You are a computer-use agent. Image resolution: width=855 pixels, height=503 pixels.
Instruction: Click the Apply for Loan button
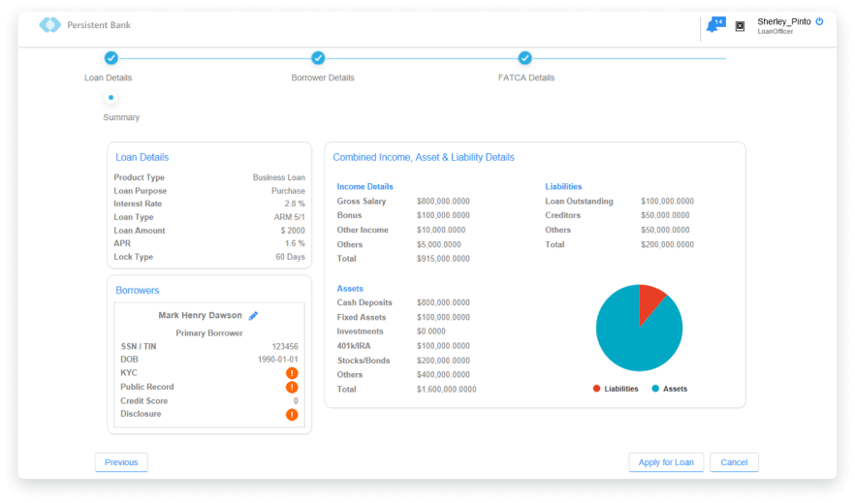pos(665,462)
